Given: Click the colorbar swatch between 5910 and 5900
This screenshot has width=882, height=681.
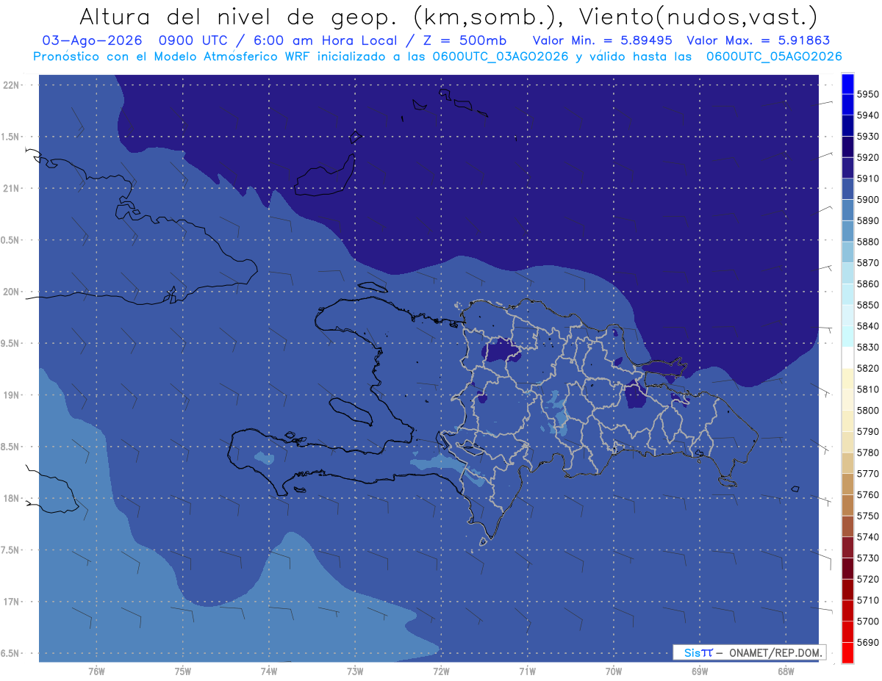Looking at the screenshot, I should pyautogui.click(x=847, y=190).
